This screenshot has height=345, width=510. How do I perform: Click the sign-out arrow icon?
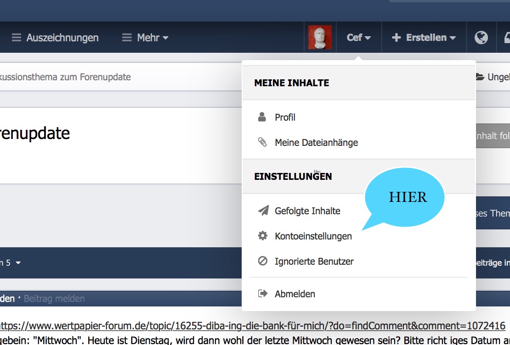pyautogui.click(x=262, y=294)
